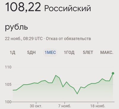Click the chart's lowest dip point
This screenshot has width=119, height=109.
(x=77, y=94)
